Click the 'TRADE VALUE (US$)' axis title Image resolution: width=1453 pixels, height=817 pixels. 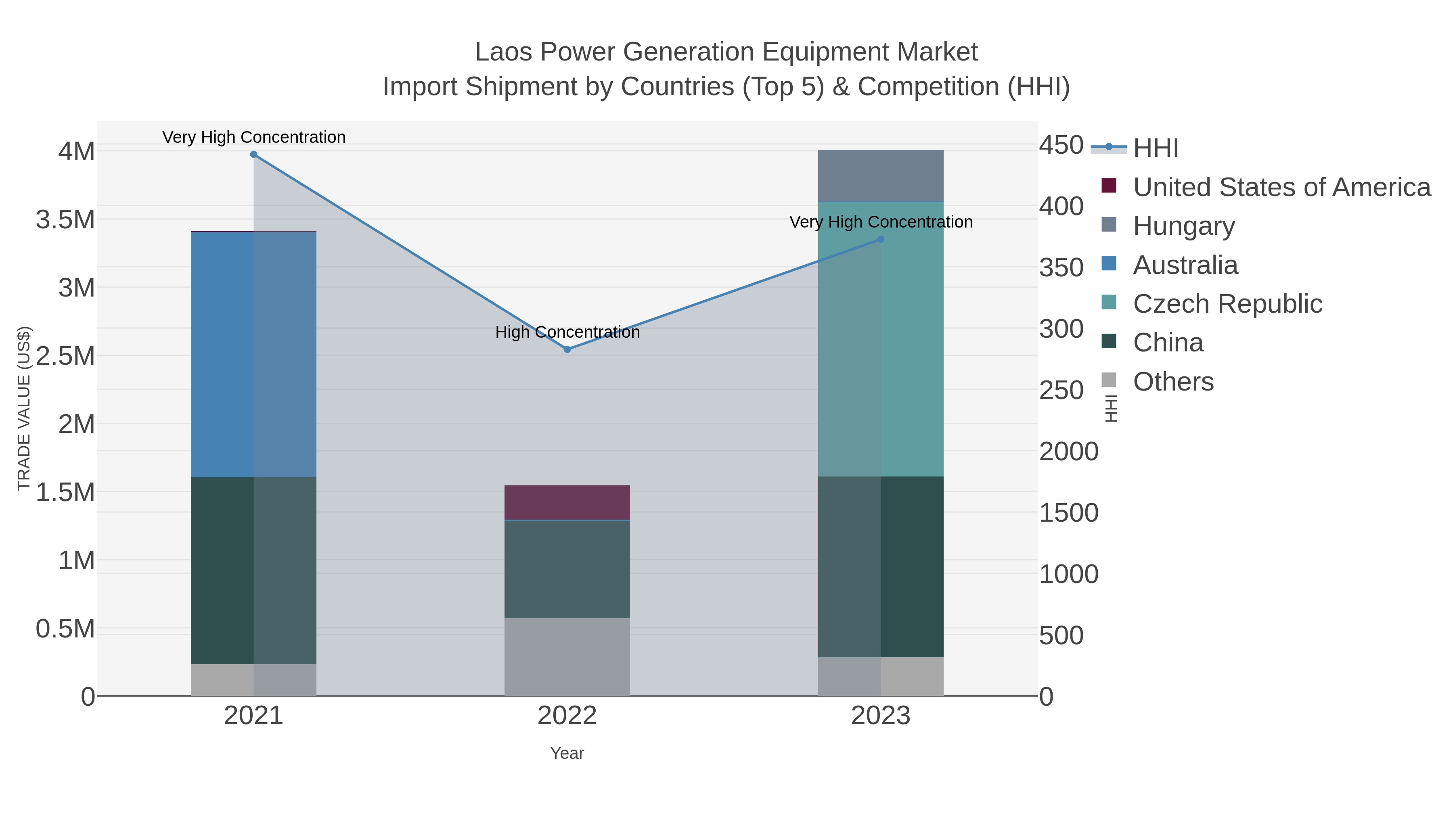(x=24, y=408)
